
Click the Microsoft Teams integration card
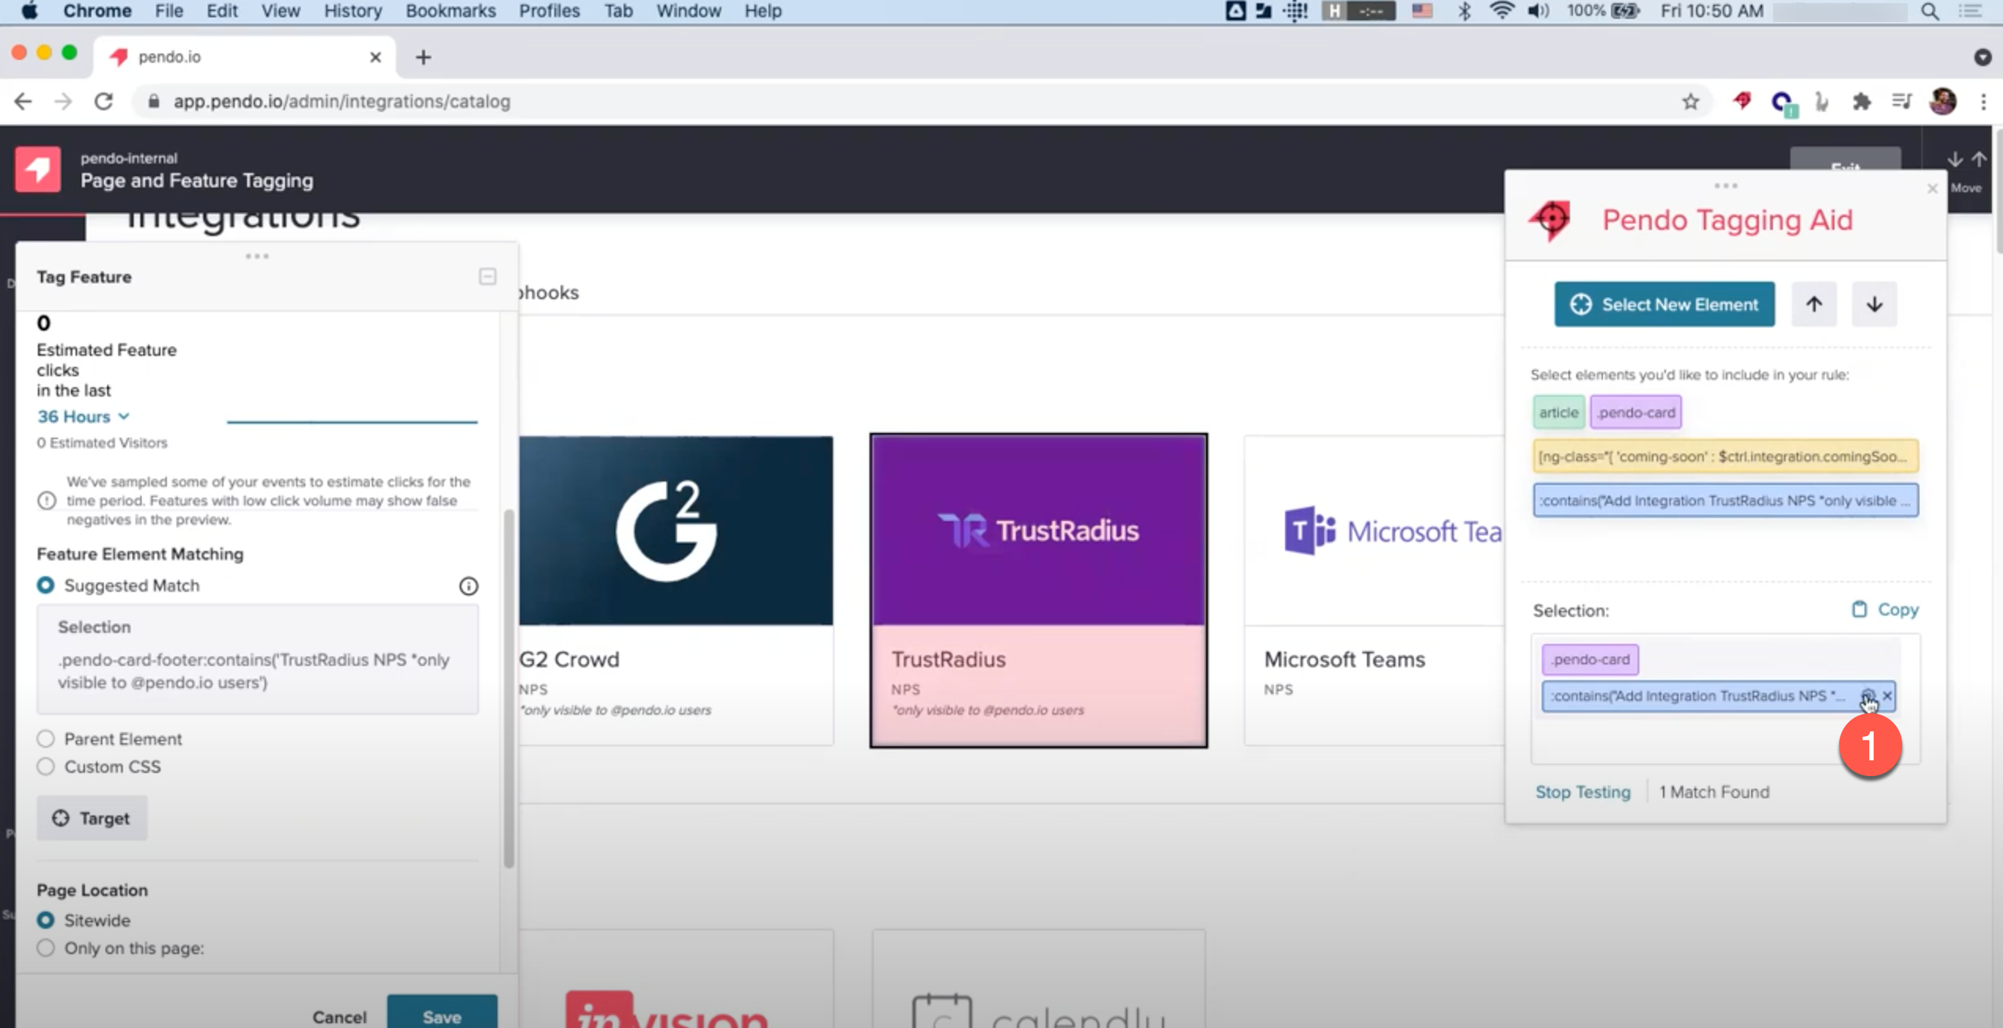(x=1374, y=590)
